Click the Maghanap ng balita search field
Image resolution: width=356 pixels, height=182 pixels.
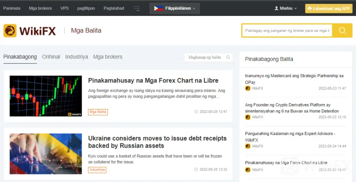point(209,57)
